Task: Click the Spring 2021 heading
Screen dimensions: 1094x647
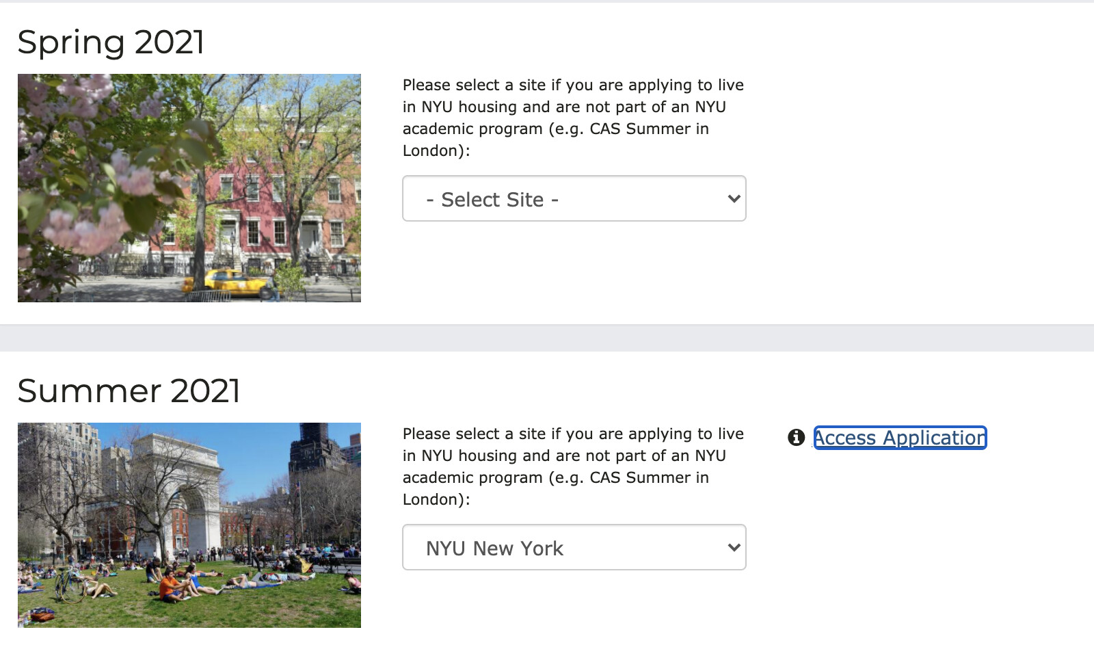Action: pos(111,42)
